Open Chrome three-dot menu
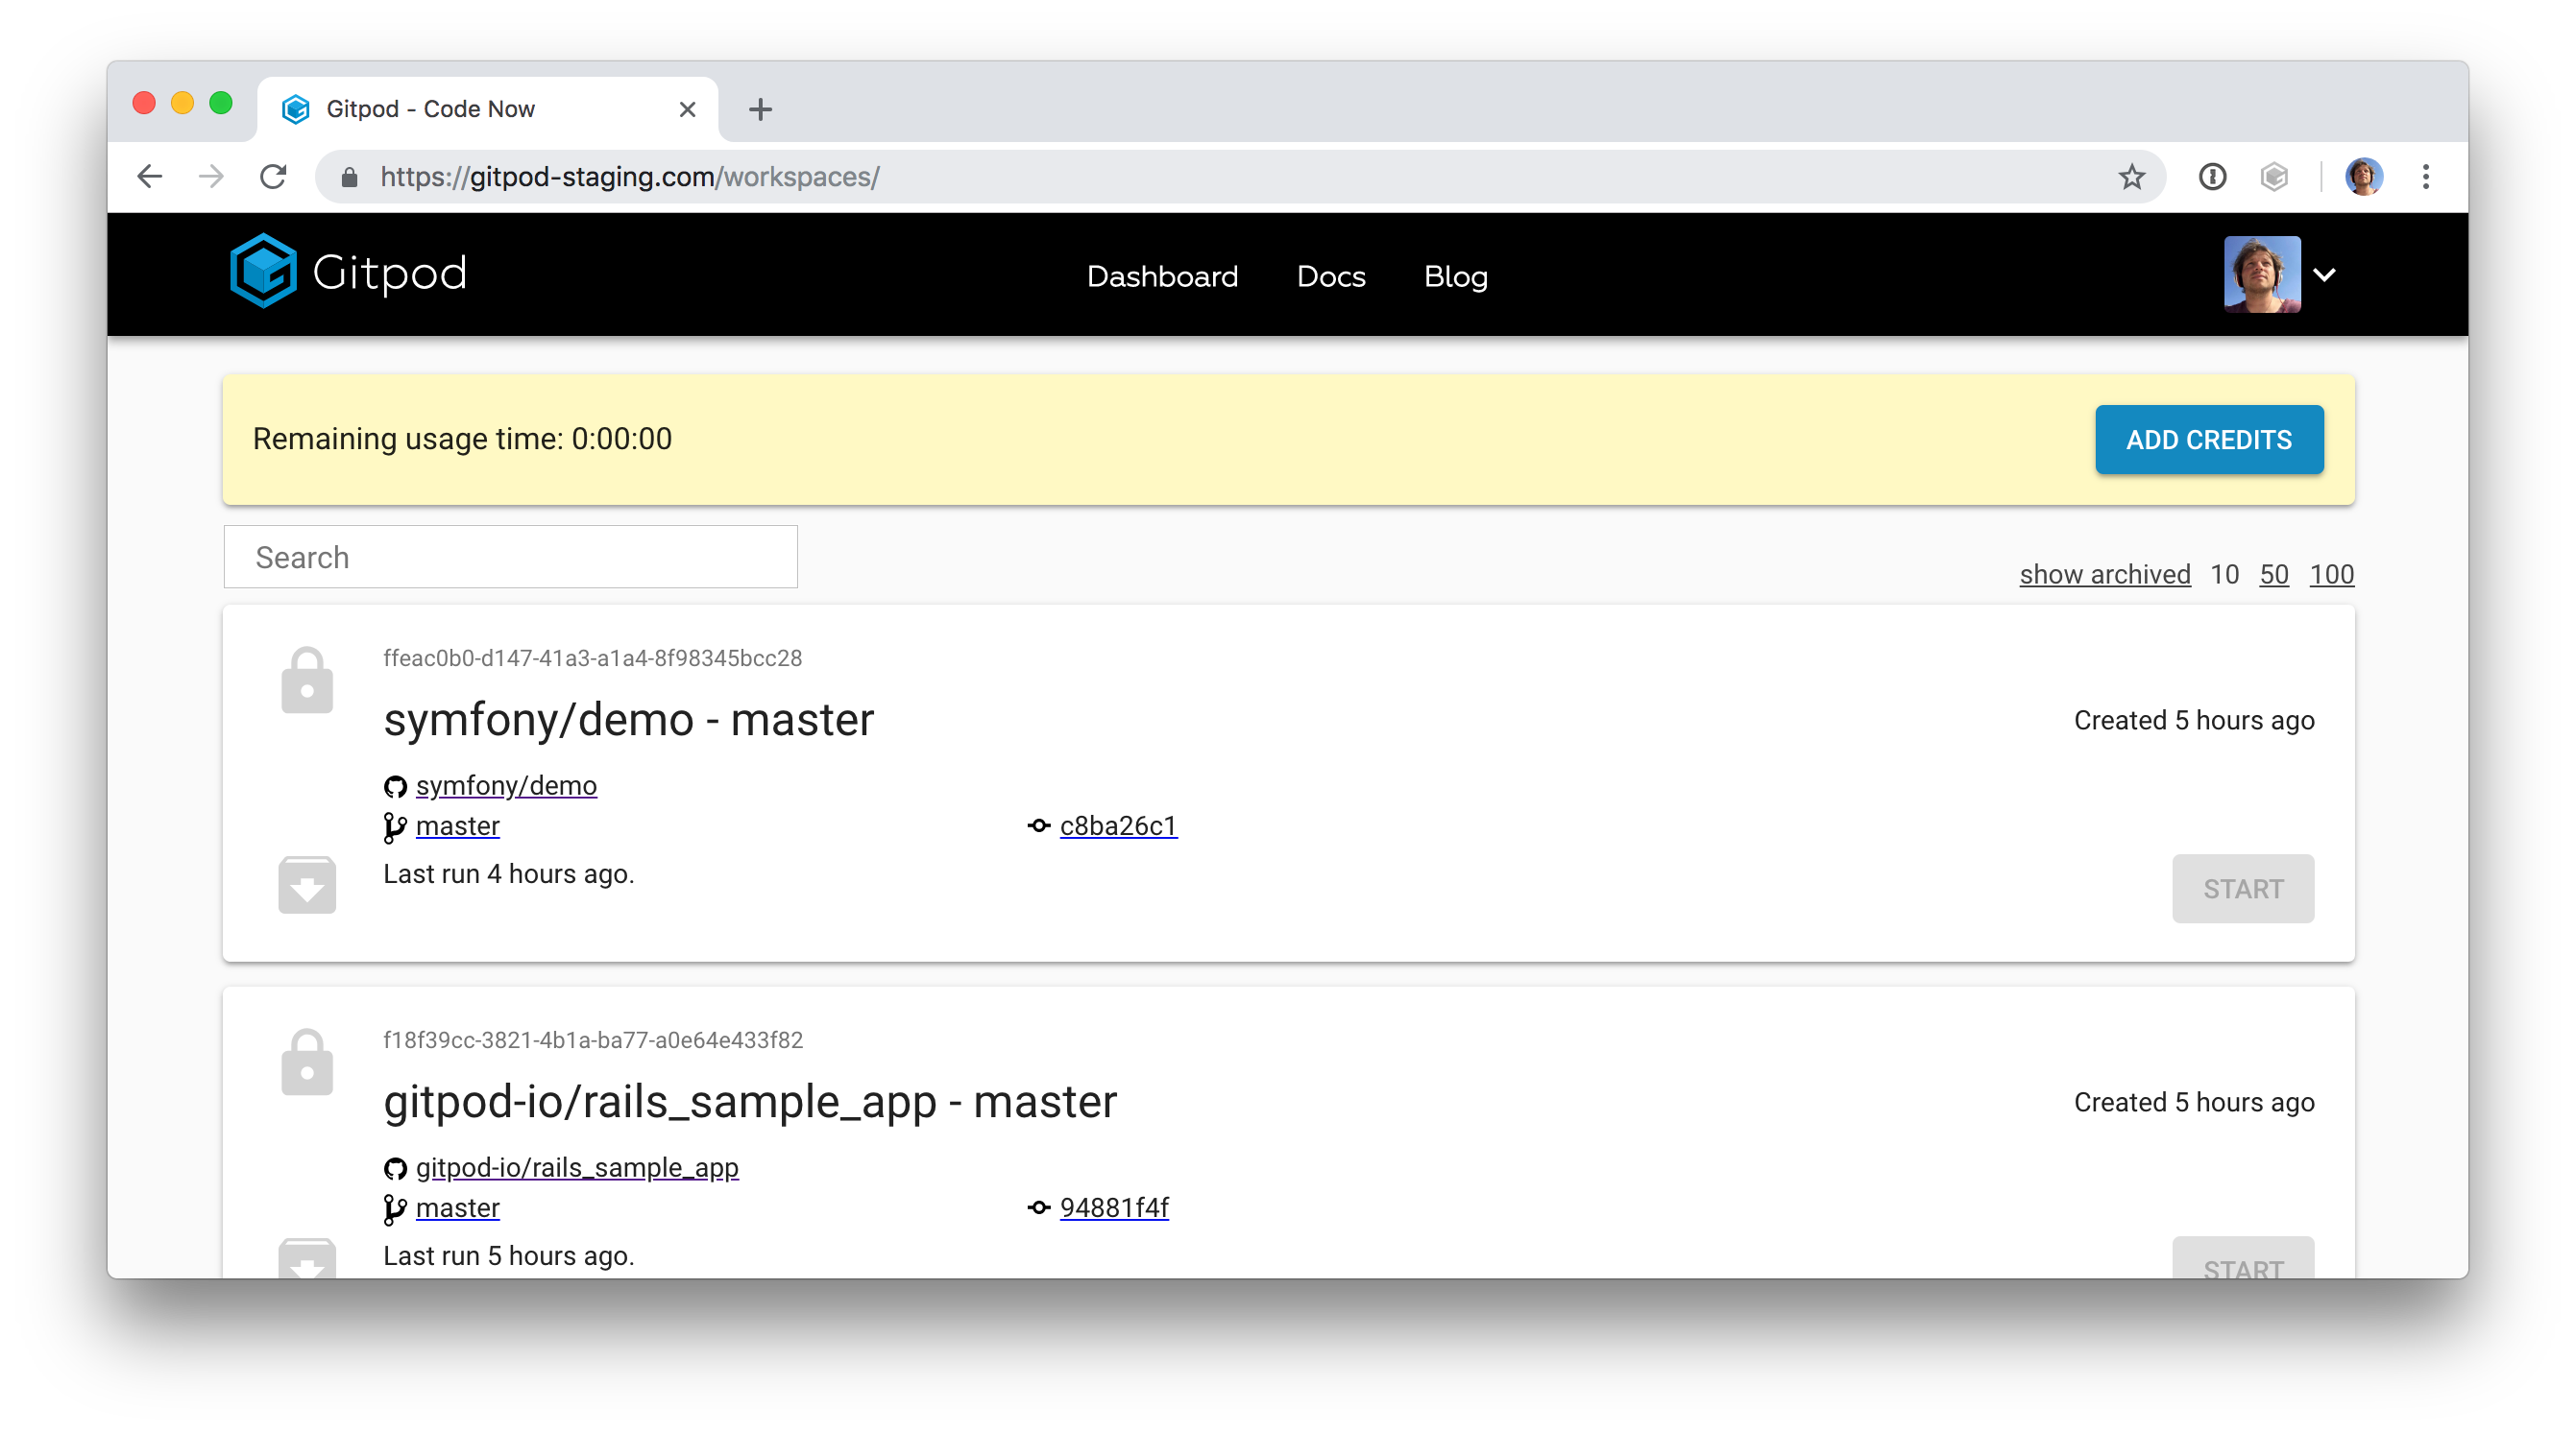The width and height of the screenshot is (2576, 1432). (2425, 177)
